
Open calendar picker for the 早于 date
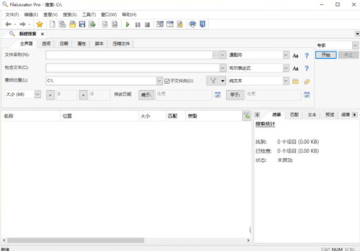[x=307, y=94]
